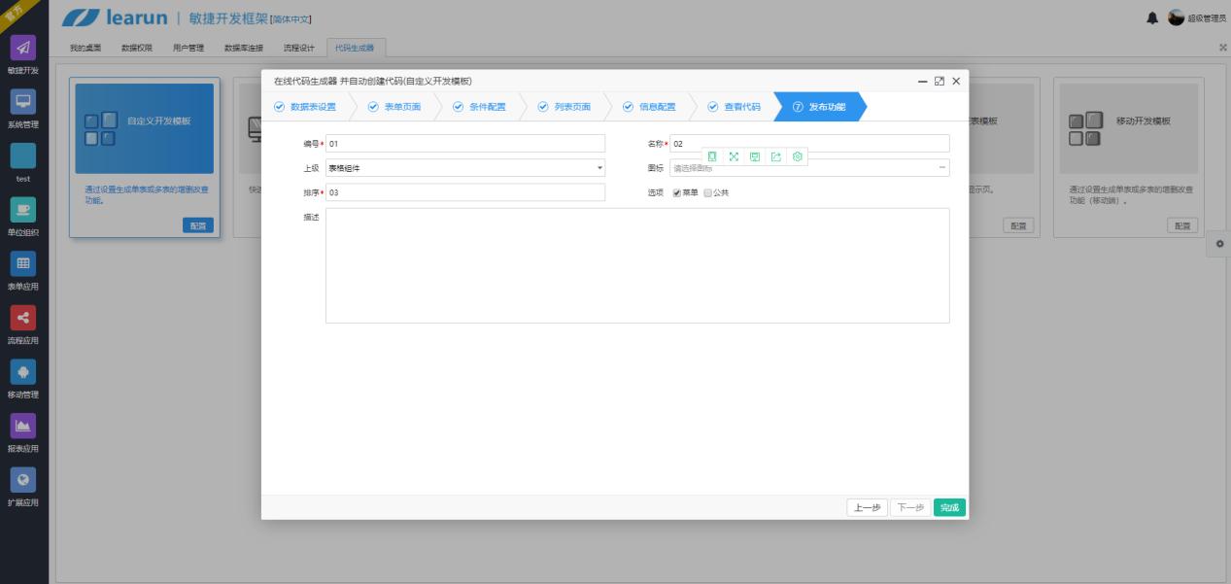Go to wizard step 信息配置
1231x584 pixels.
pyautogui.click(x=649, y=107)
